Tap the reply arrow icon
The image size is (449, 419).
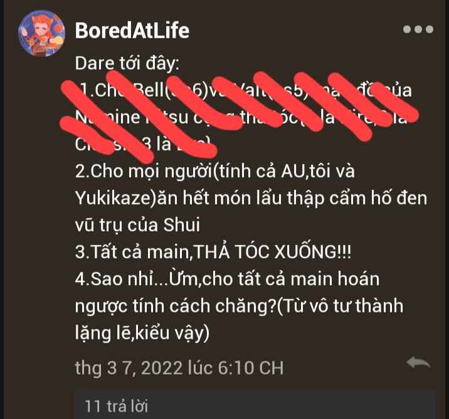(x=418, y=363)
